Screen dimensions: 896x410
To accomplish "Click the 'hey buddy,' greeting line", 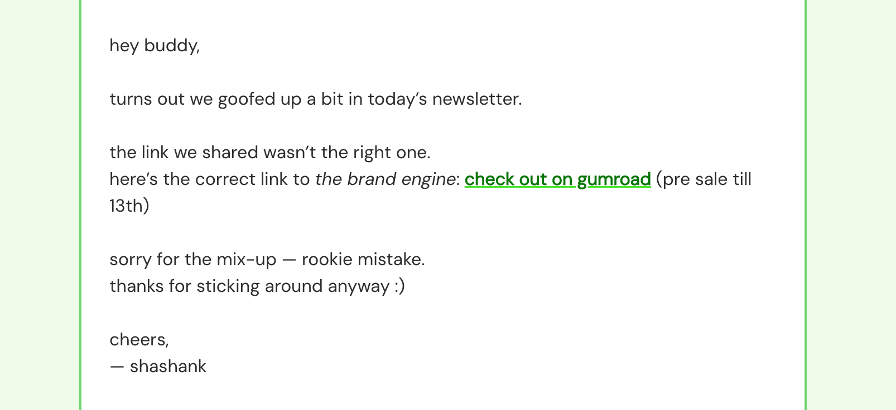I will (155, 46).
